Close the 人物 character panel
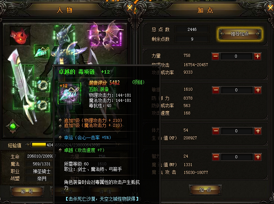 point(130,8)
